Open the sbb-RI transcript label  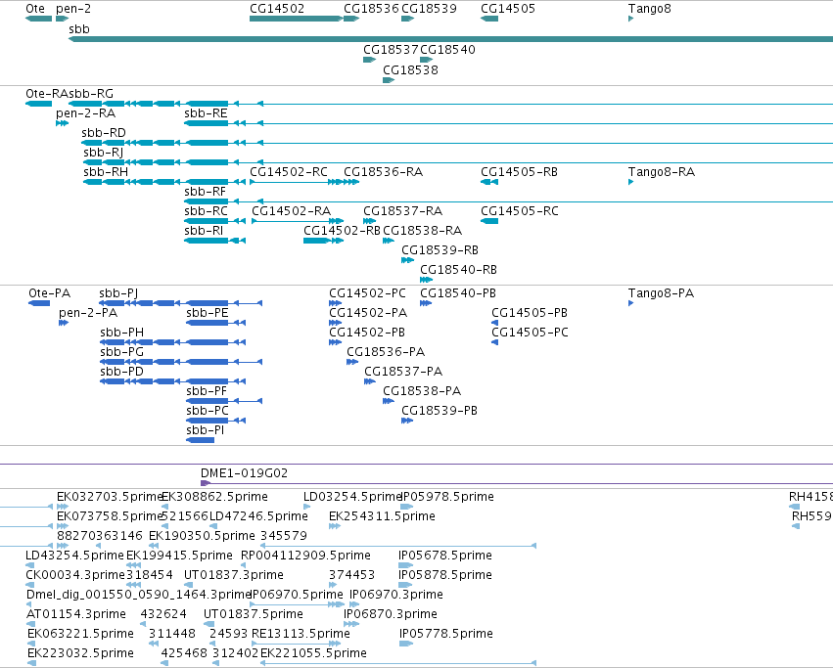tap(204, 231)
